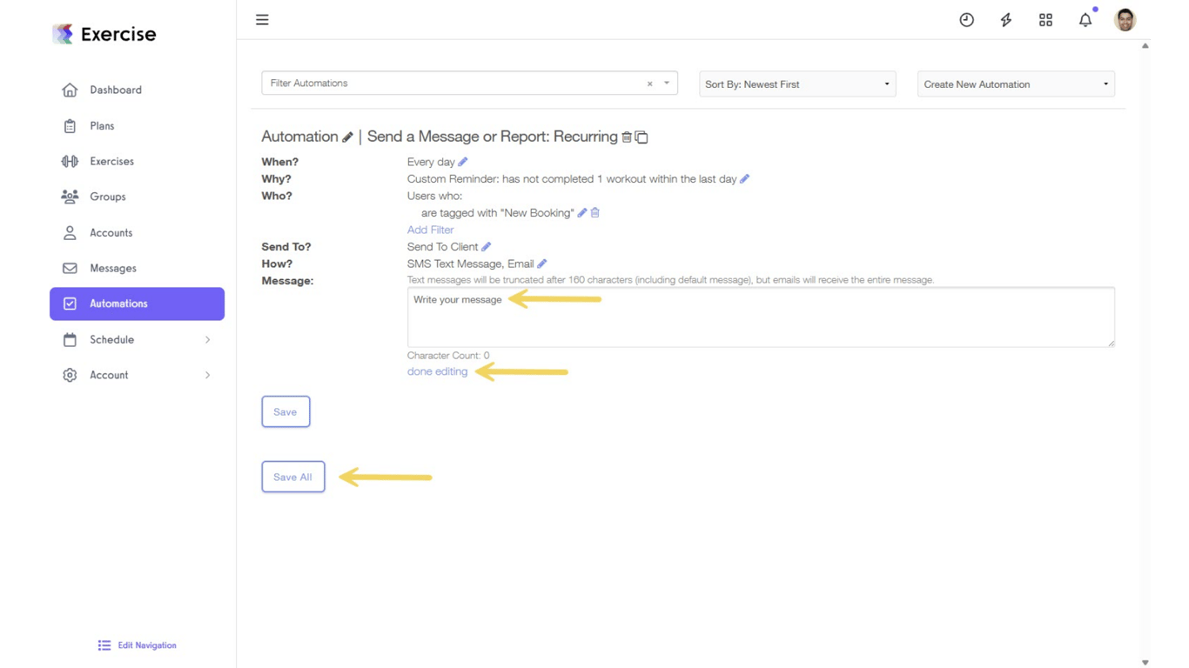Delete this automation with the trash icon

tap(627, 137)
